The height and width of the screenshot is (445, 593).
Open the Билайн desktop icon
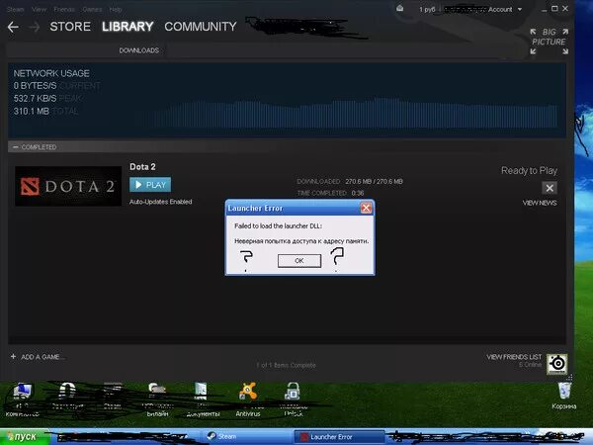click(157, 400)
